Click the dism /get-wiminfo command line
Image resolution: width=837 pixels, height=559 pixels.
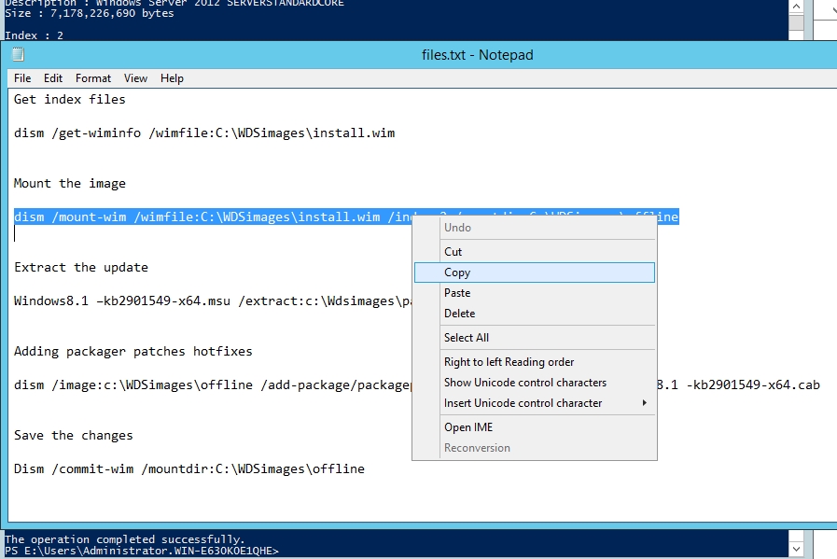click(204, 133)
